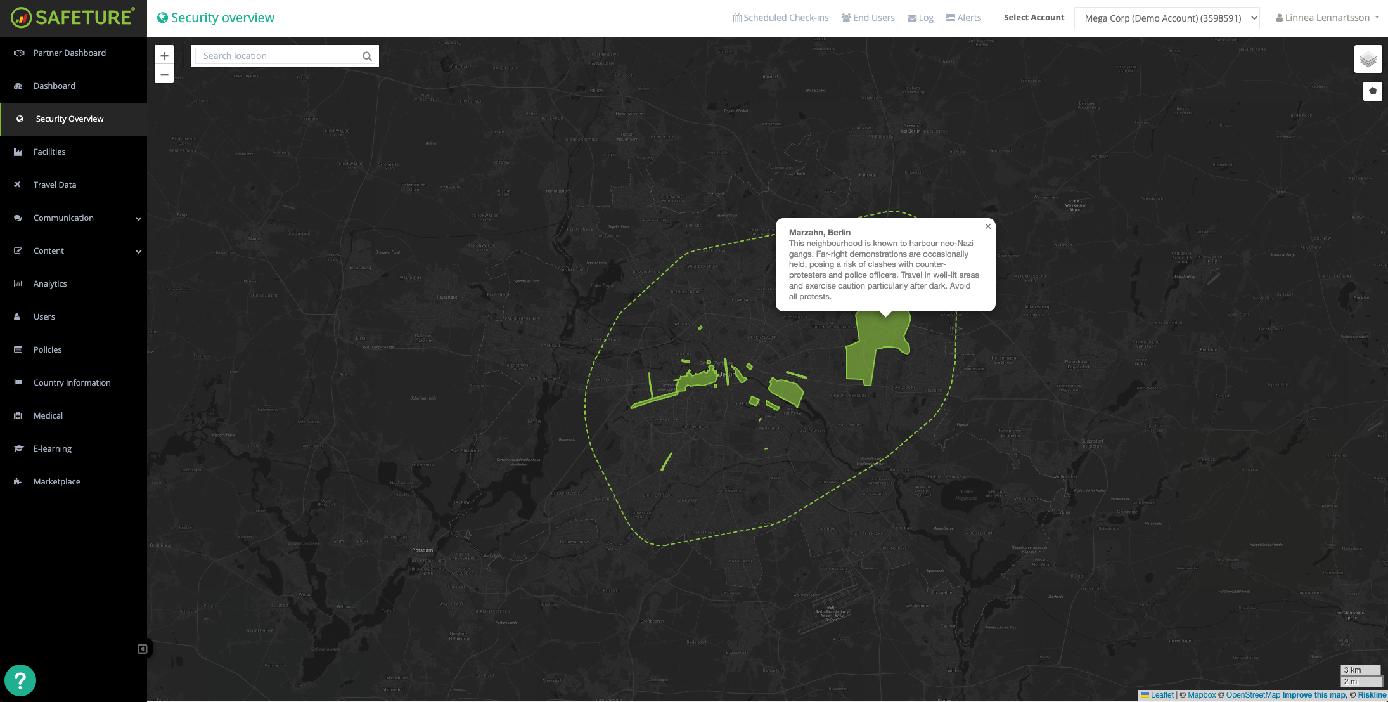The width and height of the screenshot is (1388, 702).
Task: Close the Marzahn, Berlin popup
Action: (x=987, y=226)
